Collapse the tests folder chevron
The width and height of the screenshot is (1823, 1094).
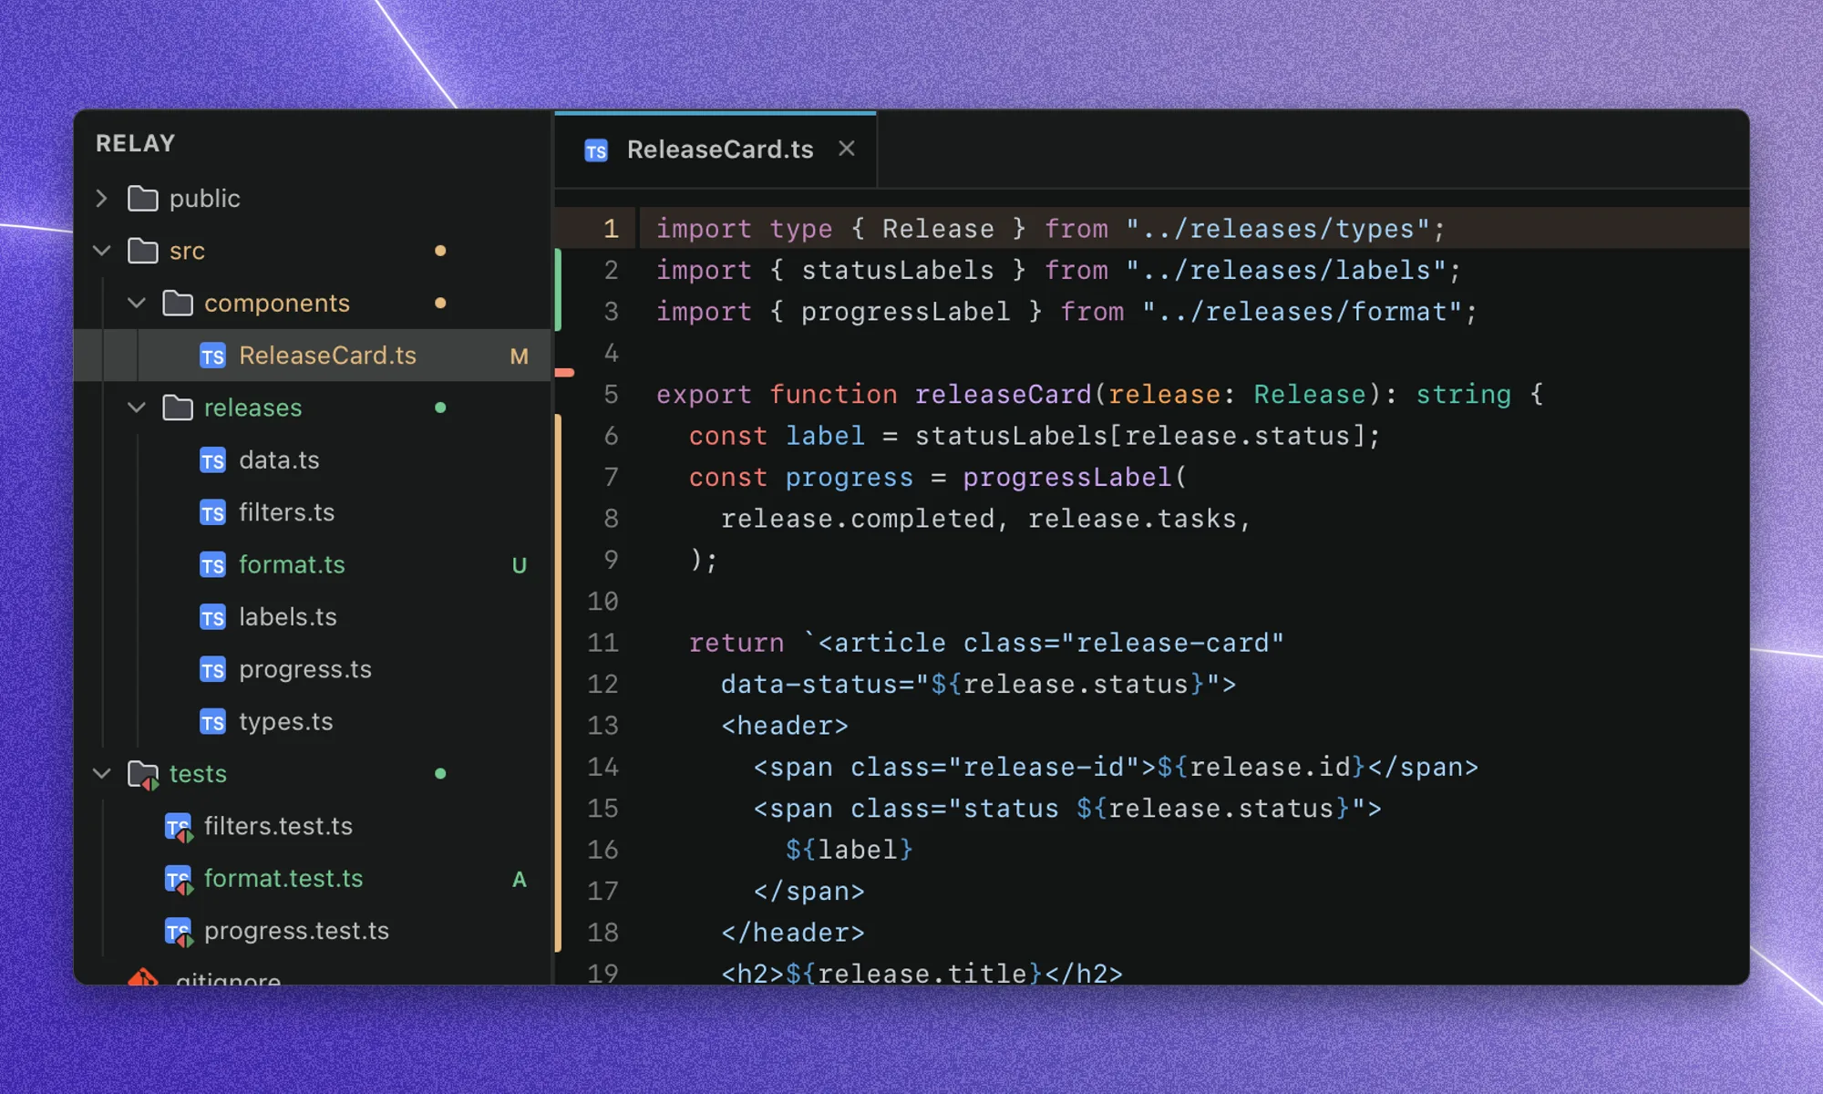pyautogui.click(x=102, y=773)
